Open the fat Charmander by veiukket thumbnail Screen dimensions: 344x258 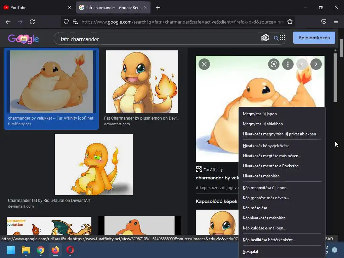pyautogui.click(x=51, y=82)
